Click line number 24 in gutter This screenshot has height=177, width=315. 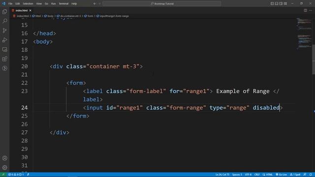24,108
